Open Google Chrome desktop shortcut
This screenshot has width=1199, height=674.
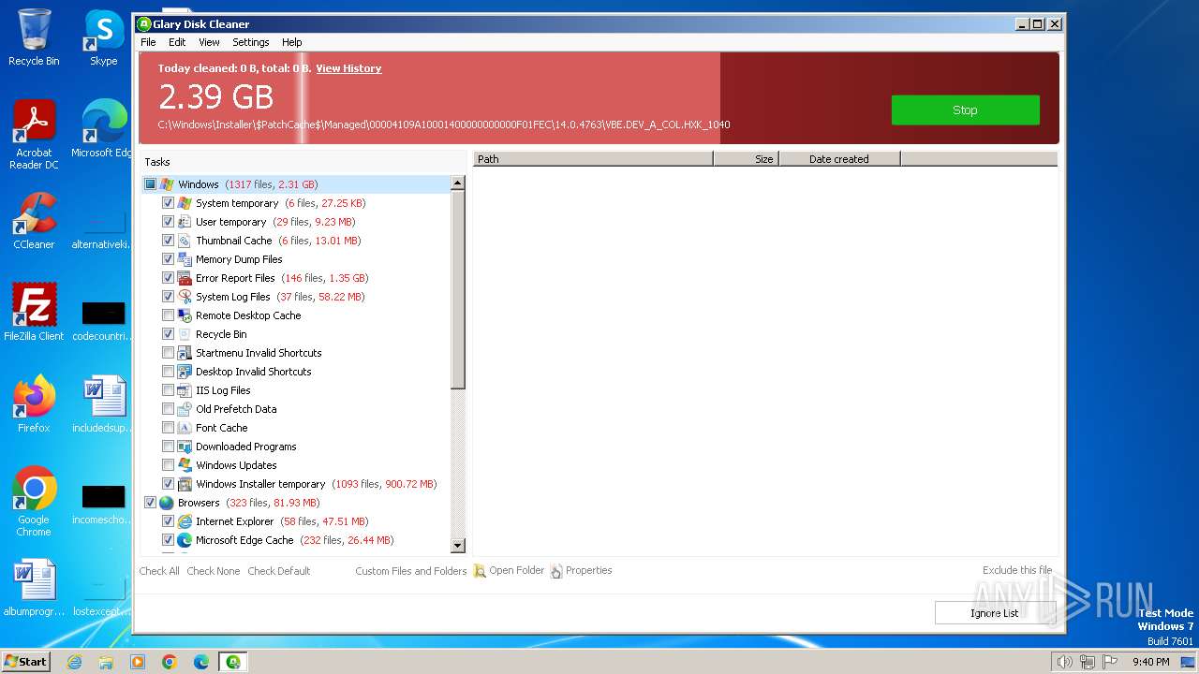tap(34, 501)
